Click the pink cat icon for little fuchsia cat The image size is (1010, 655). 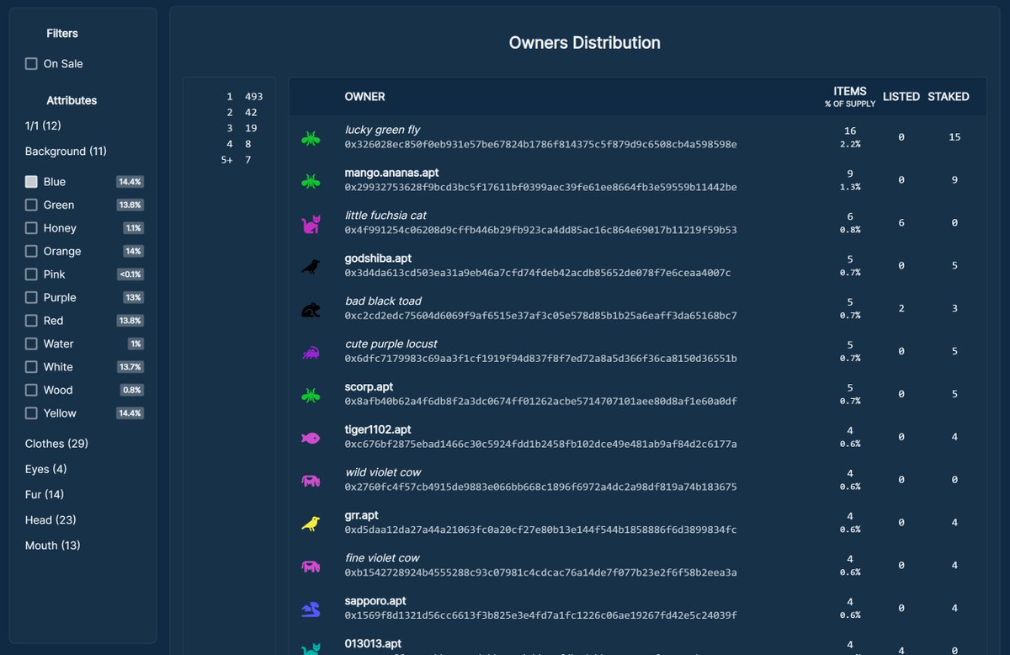click(311, 224)
